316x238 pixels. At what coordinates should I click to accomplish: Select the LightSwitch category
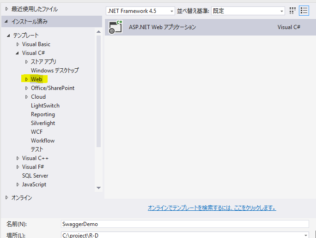point(45,106)
